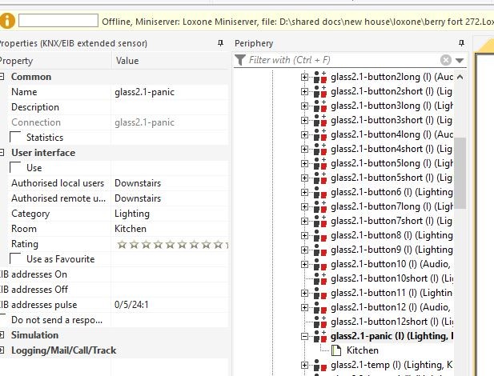Collapse the Common property section
Image resolution: width=494 pixels, height=376 pixels.
(x=2, y=77)
